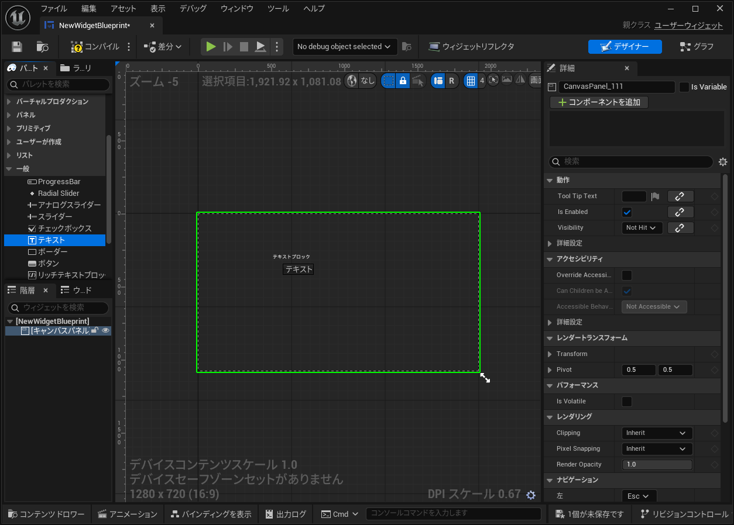Toggle lock on キャンバスパネル row

pos(94,331)
